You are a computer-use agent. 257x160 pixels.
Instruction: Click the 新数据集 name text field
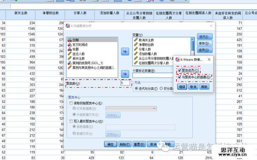tap(141, 127)
